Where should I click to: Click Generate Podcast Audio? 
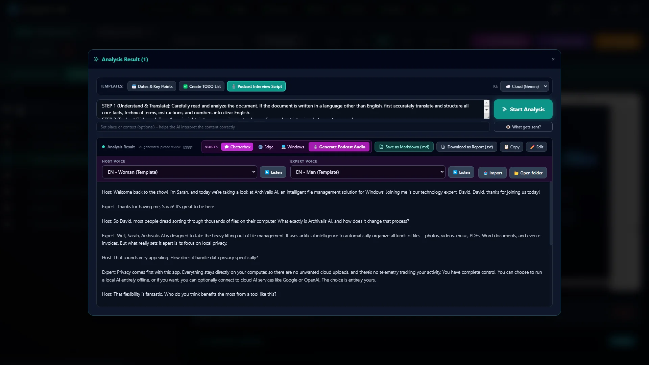[339, 147]
